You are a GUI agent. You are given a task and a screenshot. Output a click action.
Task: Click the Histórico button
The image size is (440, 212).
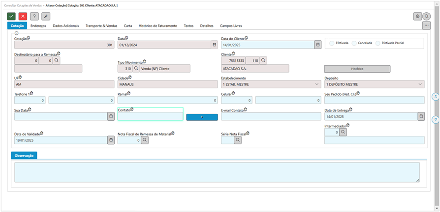point(357,69)
